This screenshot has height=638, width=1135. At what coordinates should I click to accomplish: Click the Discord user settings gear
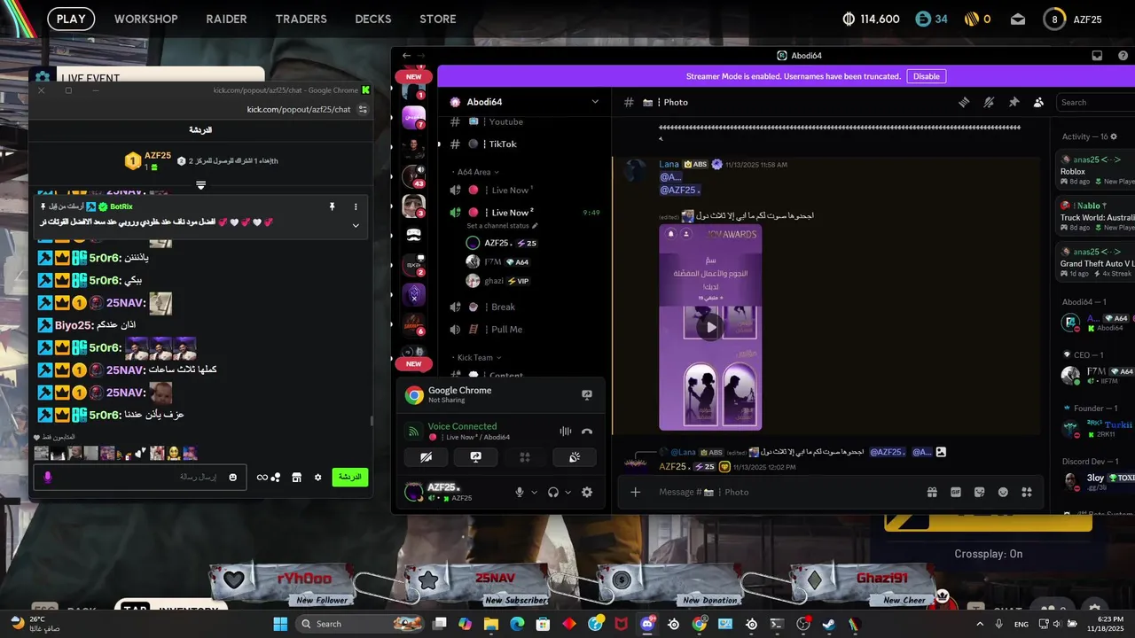coord(586,492)
